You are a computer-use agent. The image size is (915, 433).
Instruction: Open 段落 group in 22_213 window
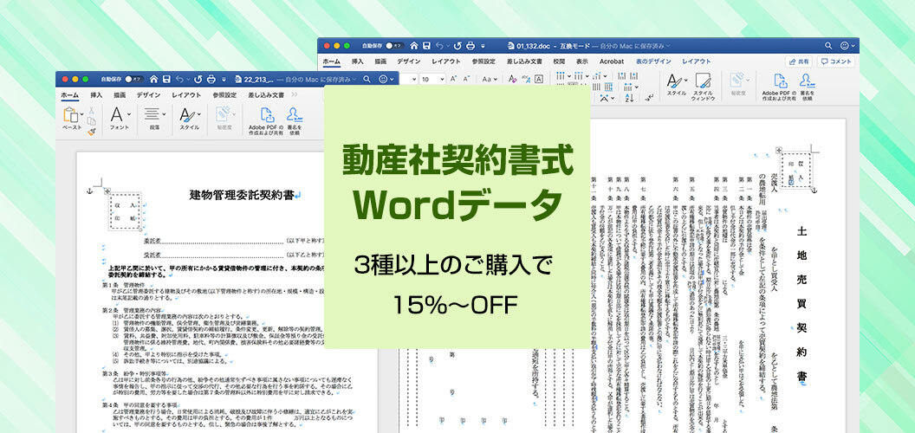[x=154, y=118]
